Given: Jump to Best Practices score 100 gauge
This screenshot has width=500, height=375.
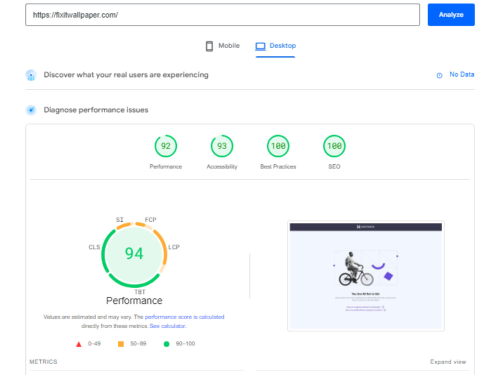Looking at the screenshot, I should click(278, 146).
